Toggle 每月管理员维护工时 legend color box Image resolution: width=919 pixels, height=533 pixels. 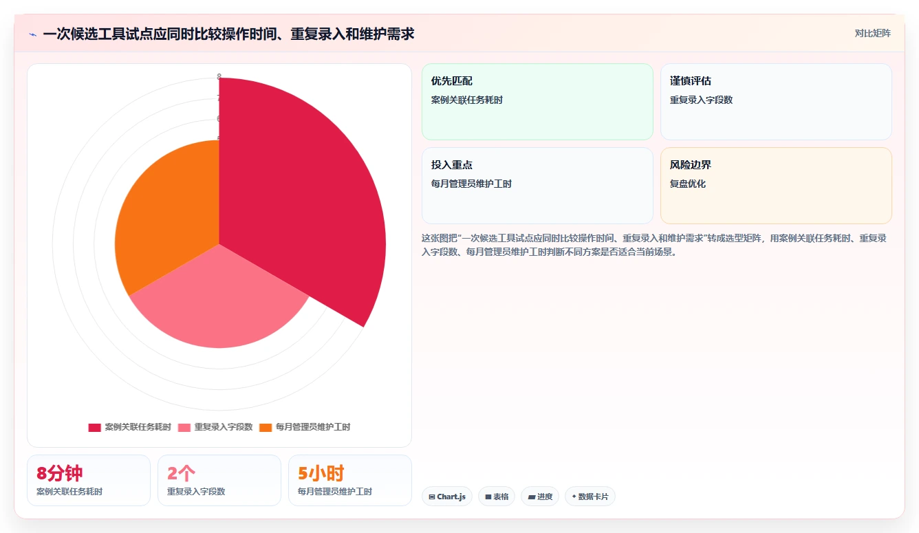[266, 427]
